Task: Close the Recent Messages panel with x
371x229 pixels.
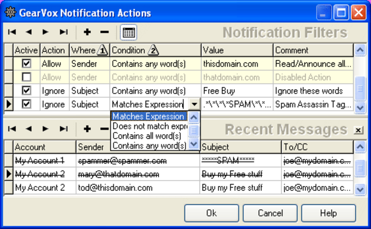Action: pos(358,130)
